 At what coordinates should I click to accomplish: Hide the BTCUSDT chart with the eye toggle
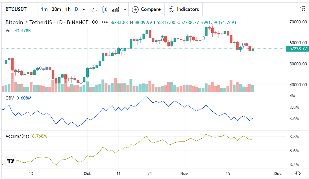pos(95,22)
